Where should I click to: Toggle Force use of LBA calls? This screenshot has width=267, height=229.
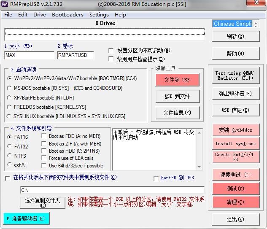(x=45, y=158)
